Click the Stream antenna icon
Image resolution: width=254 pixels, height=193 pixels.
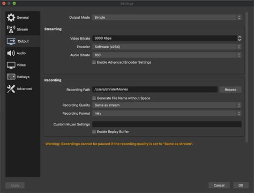click(x=11, y=29)
